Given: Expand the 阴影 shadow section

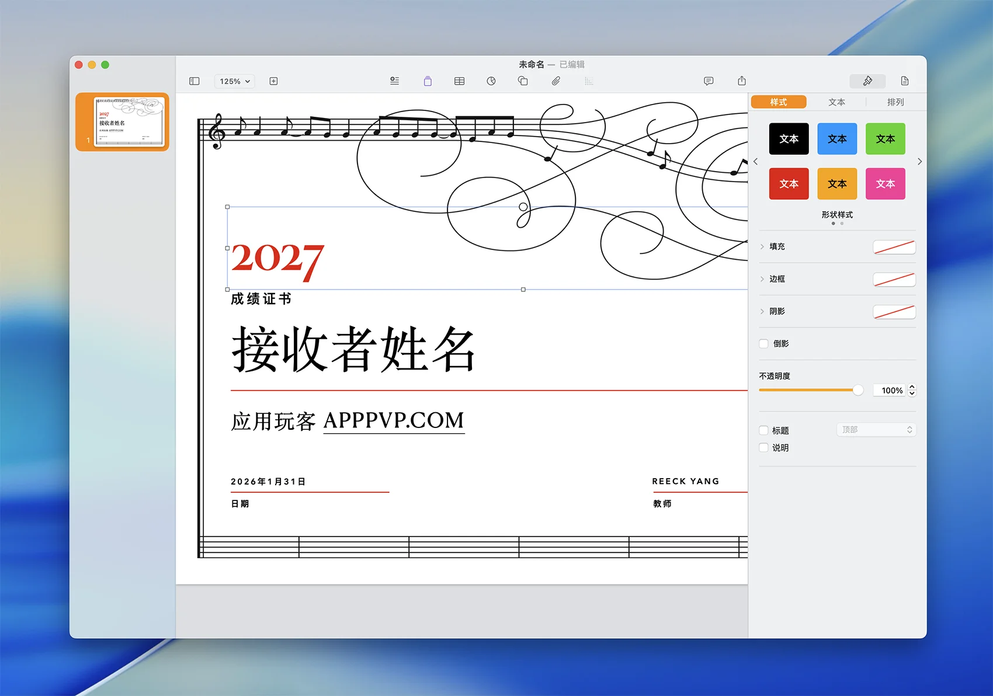Looking at the screenshot, I should click(x=762, y=312).
